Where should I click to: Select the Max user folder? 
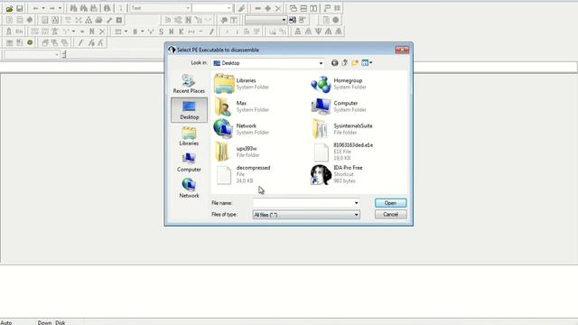click(x=241, y=107)
